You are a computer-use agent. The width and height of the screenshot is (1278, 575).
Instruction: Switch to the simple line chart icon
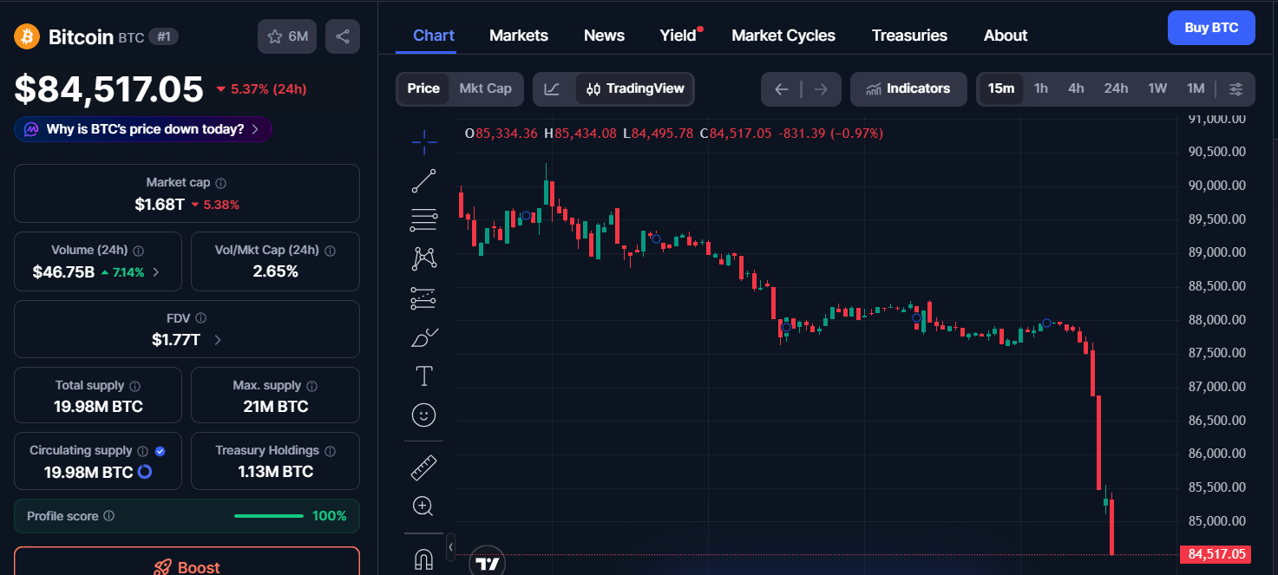click(x=553, y=88)
